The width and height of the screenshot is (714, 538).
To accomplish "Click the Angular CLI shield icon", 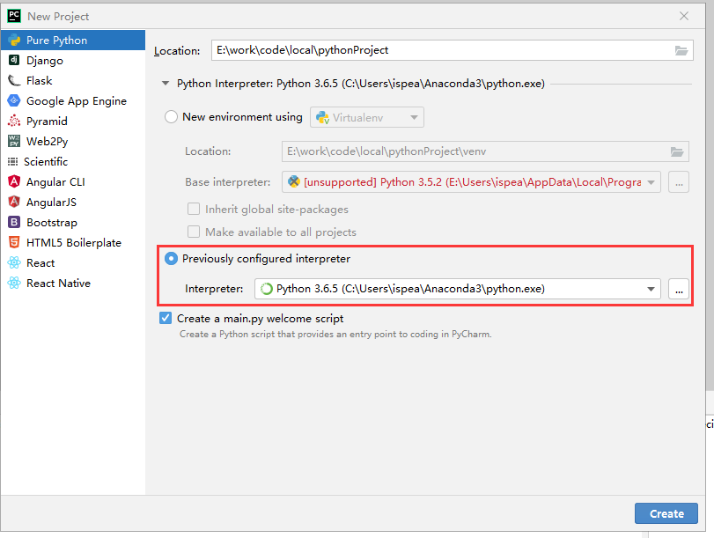I will coord(14,181).
